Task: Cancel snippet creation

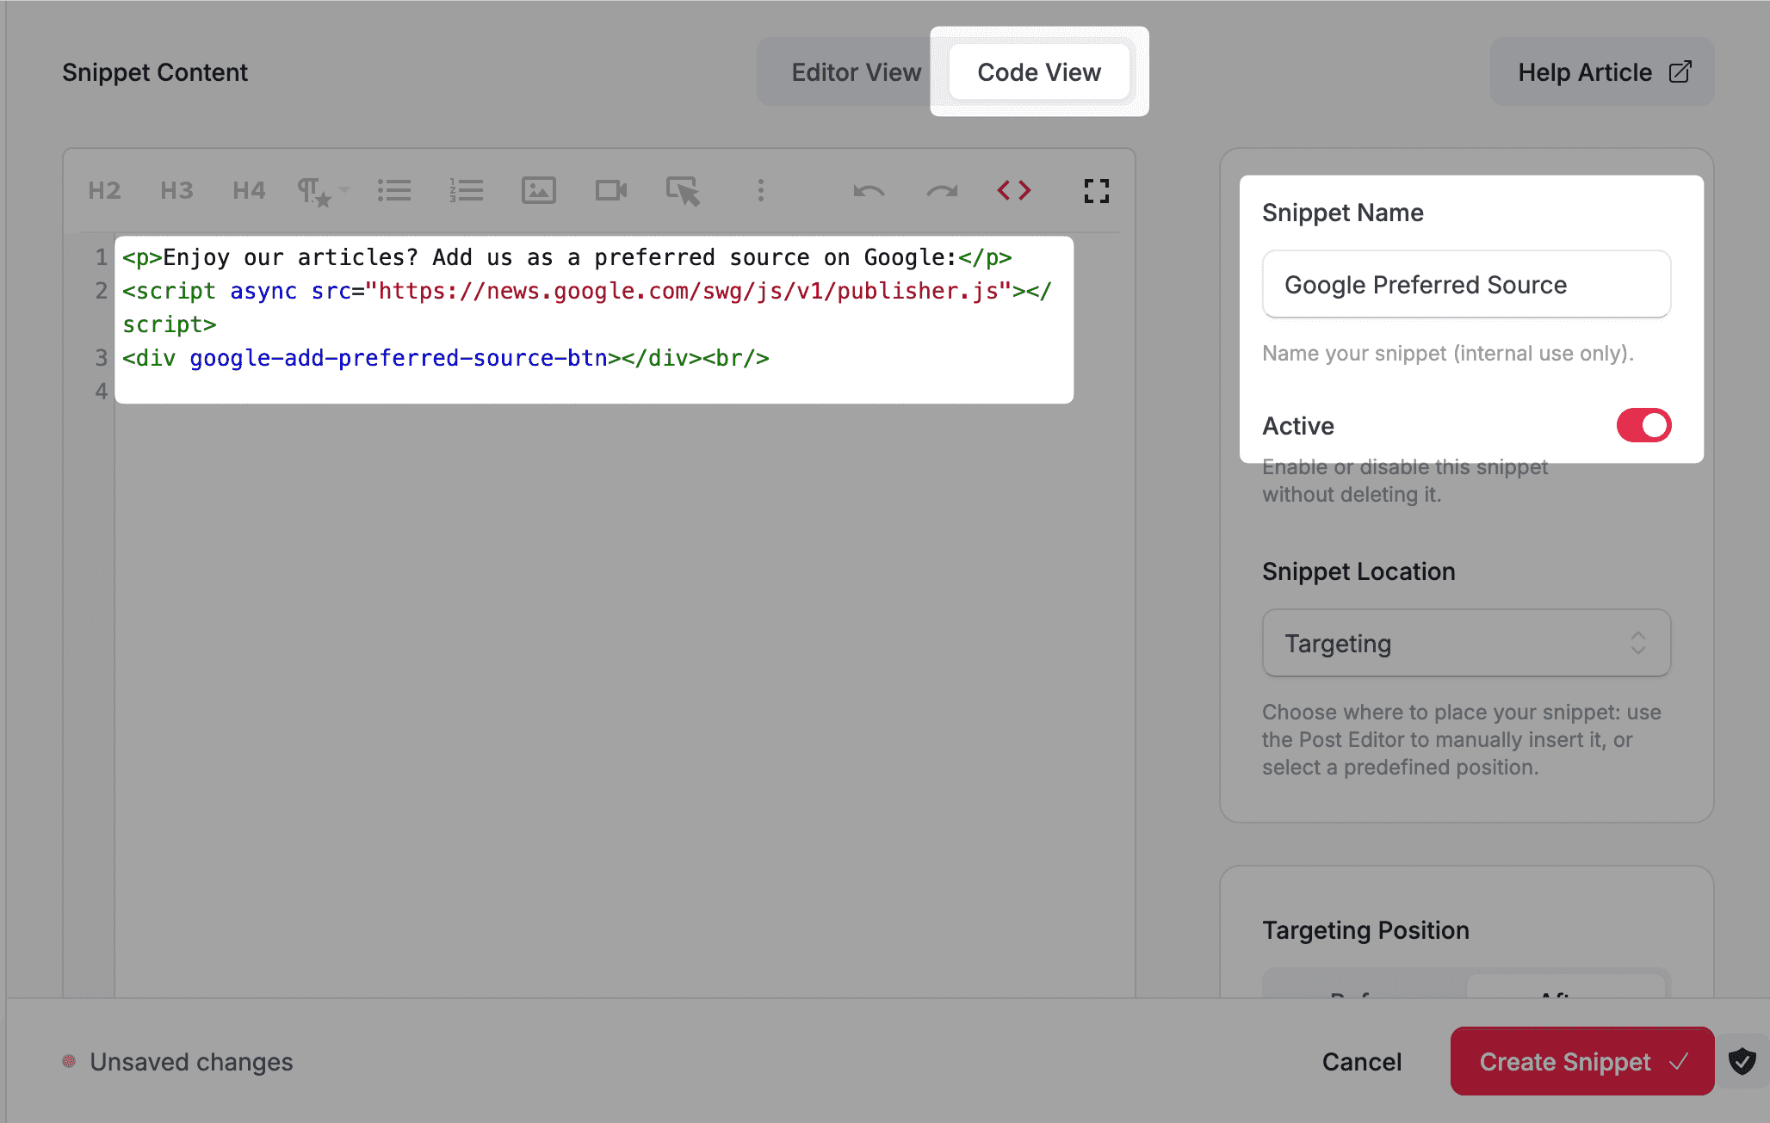Action: (x=1362, y=1062)
